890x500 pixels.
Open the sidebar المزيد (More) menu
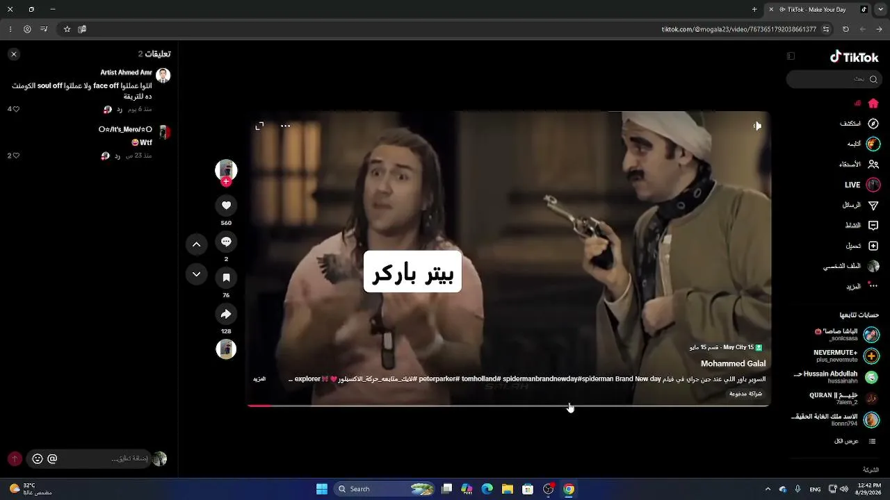click(x=861, y=286)
